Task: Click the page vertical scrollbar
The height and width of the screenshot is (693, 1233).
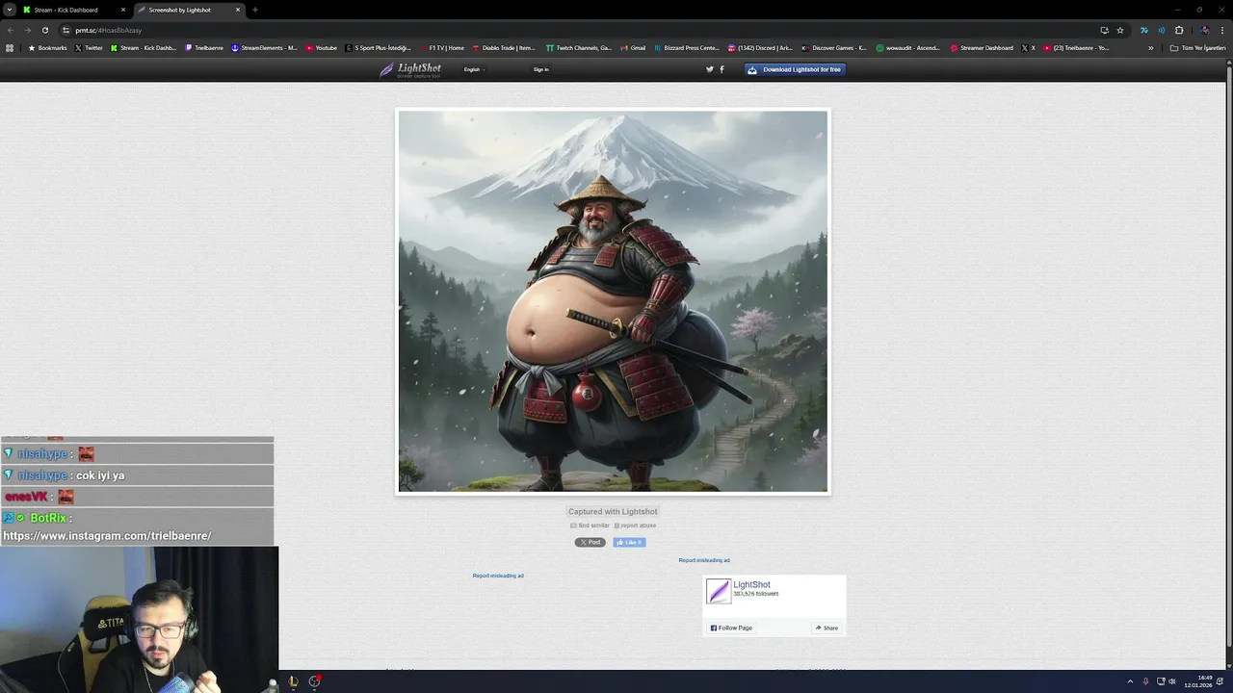Action: [x=1228, y=366]
